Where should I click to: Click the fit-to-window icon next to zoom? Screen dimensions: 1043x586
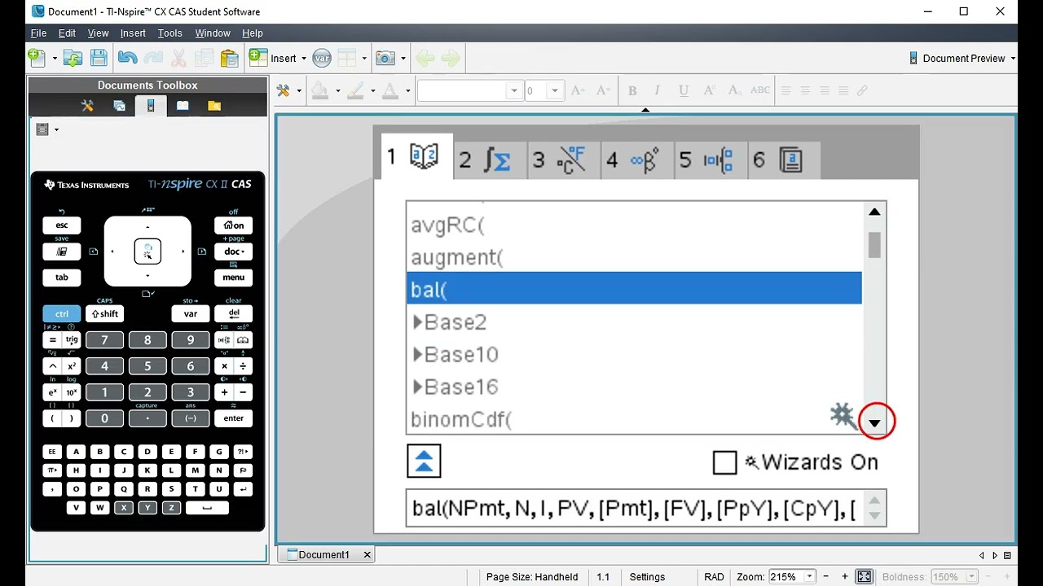[x=865, y=577]
